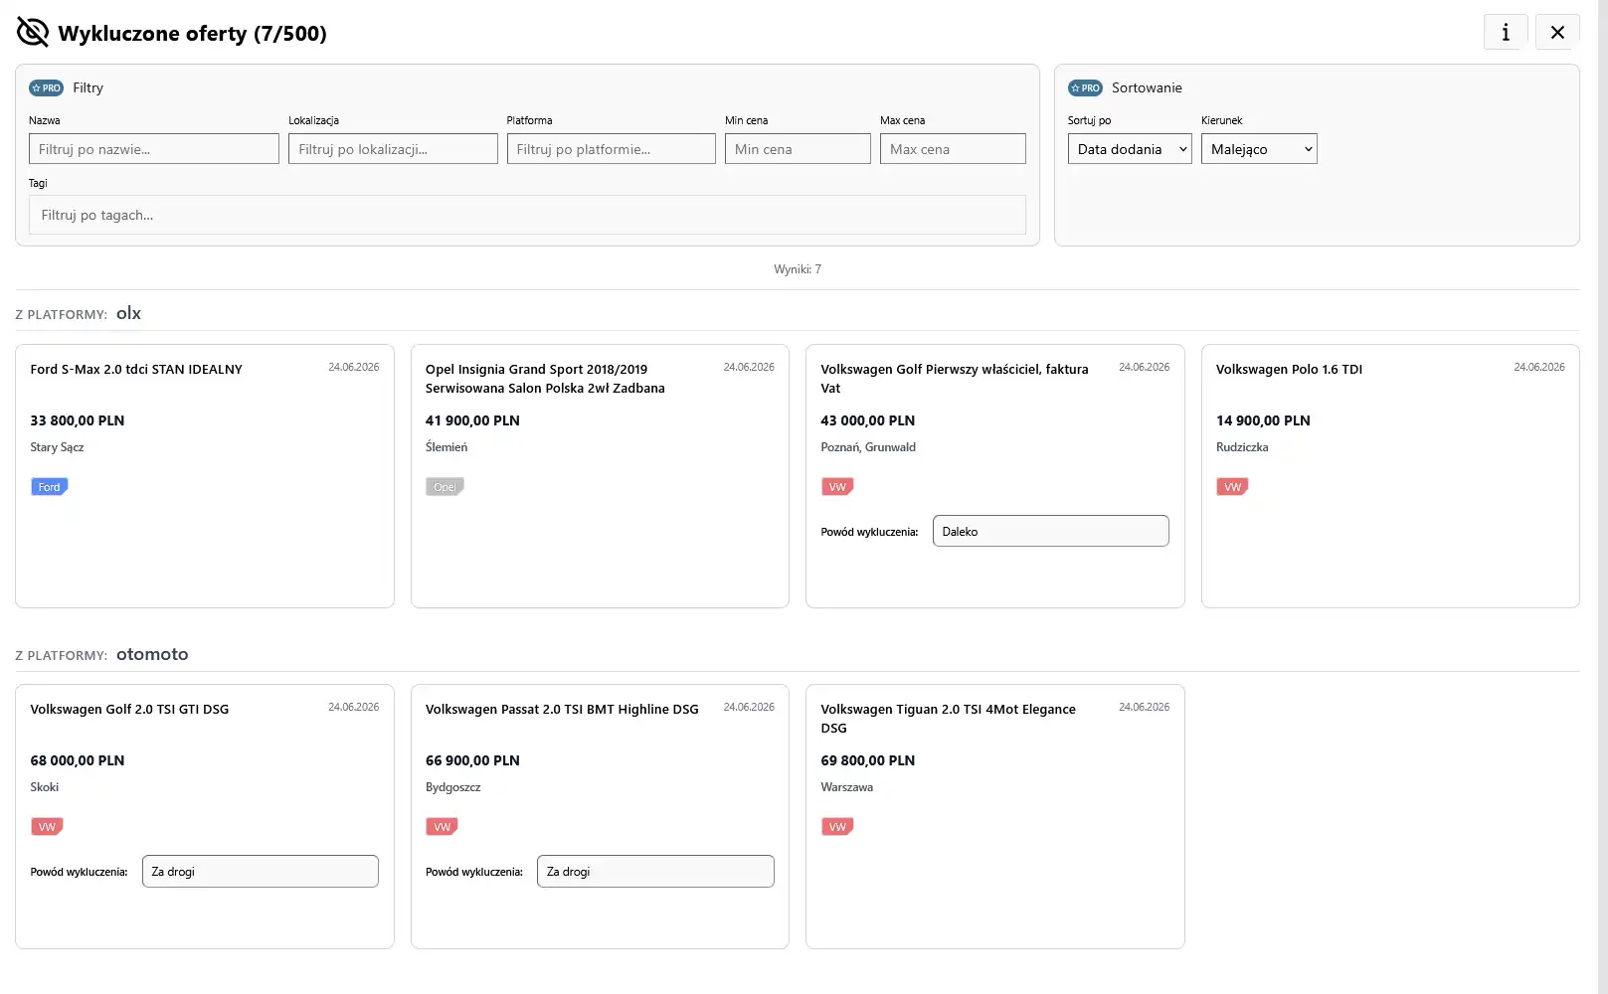Open the Volkswagen Golf Pierwszy właściciel offer title
The width and height of the screenshot is (1608, 994).
pyautogui.click(x=955, y=379)
